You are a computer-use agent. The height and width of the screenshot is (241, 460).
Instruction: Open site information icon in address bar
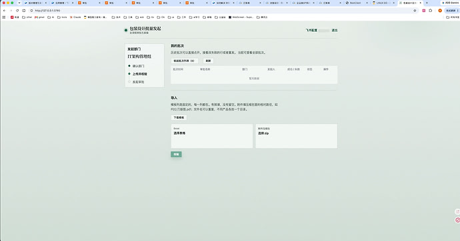click(x=31, y=11)
